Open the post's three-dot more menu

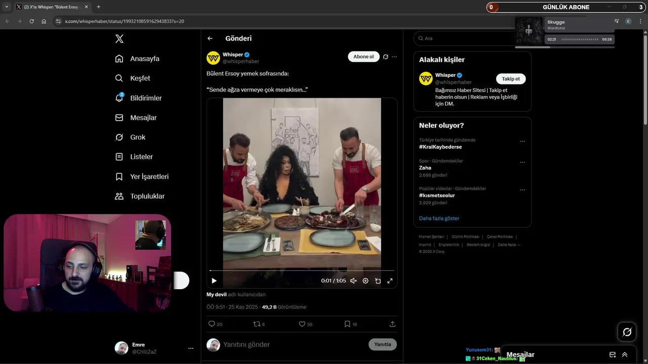pyautogui.click(x=394, y=57)
